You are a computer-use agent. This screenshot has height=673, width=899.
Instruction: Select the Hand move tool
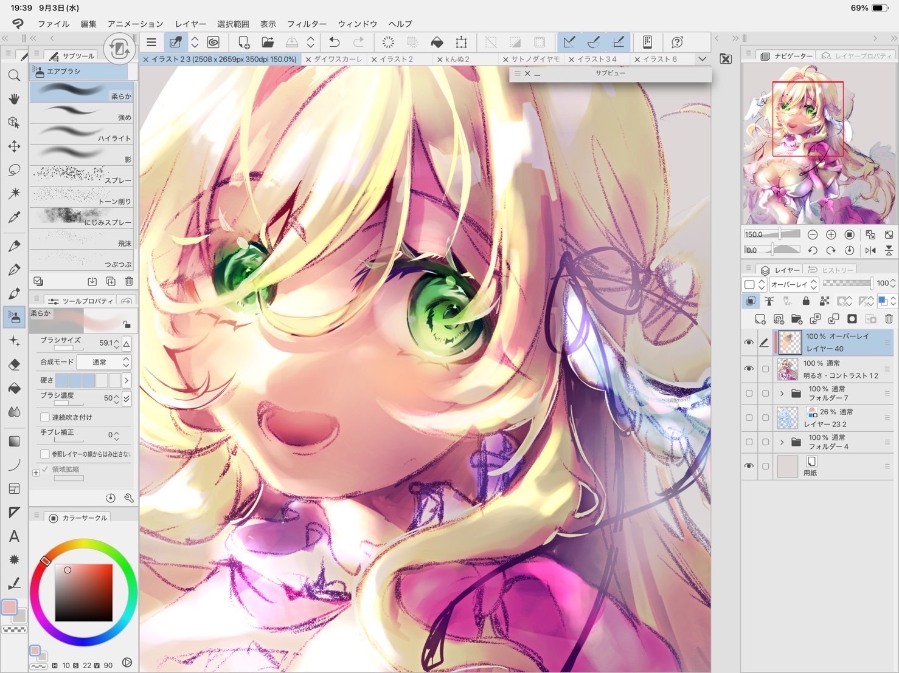pos(14,99)
